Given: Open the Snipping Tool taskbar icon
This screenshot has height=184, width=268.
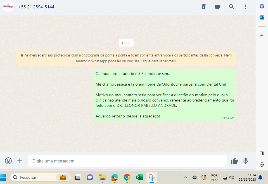Looking at the screenshot, I should pyautogui.click(x=152, y=177).
